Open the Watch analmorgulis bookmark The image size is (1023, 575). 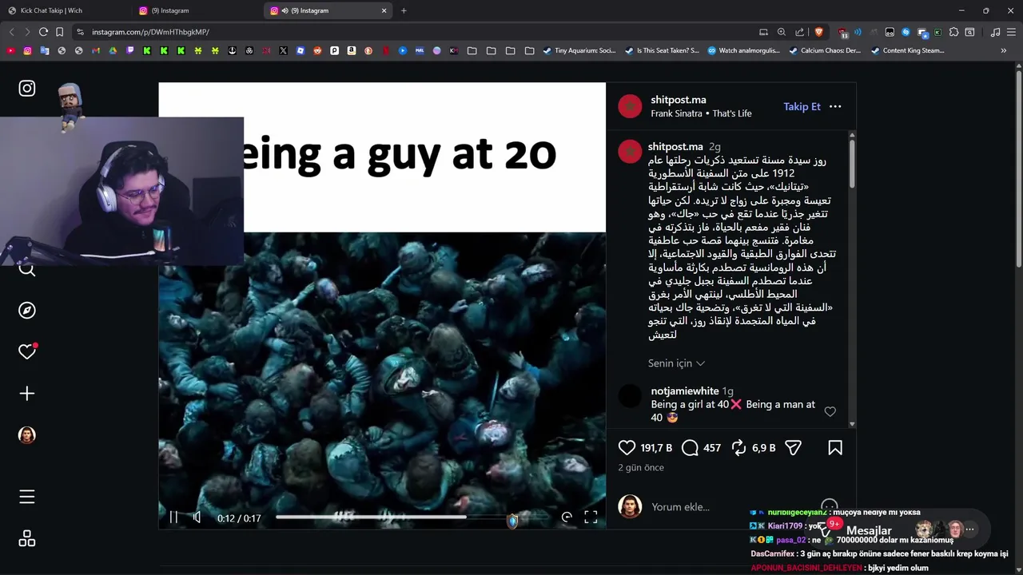pos(743,50)
